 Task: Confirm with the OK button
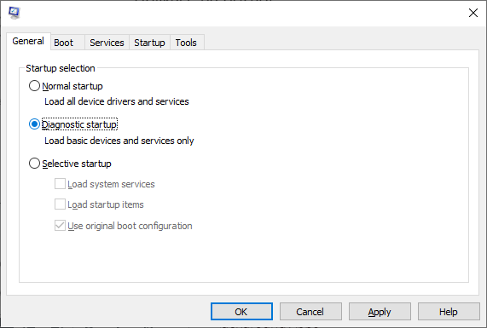tap(241, 312)
